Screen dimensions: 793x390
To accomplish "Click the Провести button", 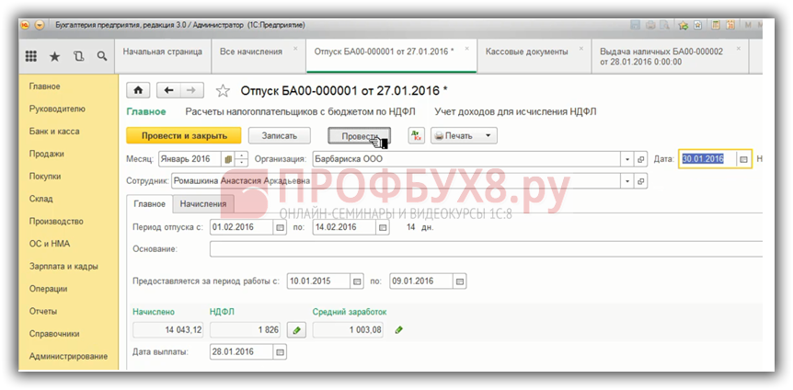I will pyautogui.click(x=360, y=135).
